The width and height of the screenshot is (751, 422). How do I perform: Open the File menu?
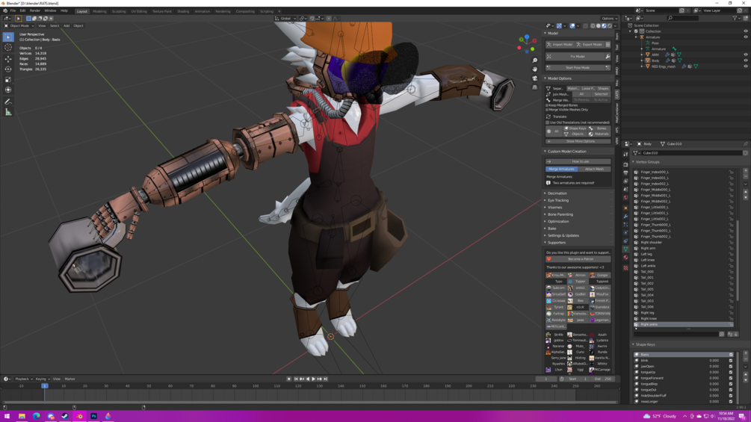tap(13, 10)
